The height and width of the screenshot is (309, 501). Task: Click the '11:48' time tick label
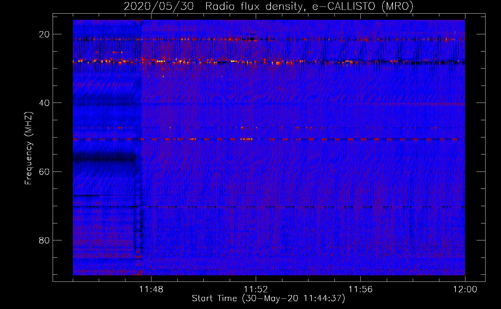[151, 289]
